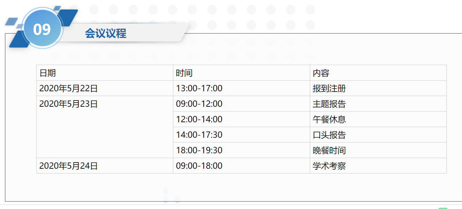Screen dimensions: 462x209
Task: Click the 晚餐时间 content cell
Action: point(378,150)
